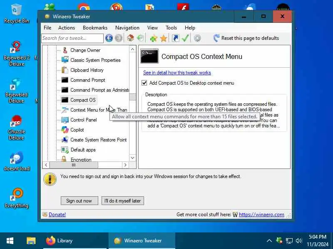The width and height of the screenshot is (333, 249).
Task: Click the Control Panel tree icon
Action: coord(65,120)
